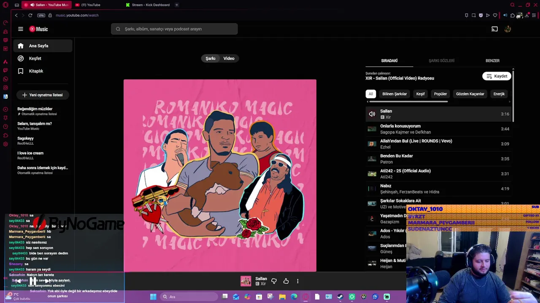Open the YouTube Music hamburger menu

[x=20, y=29]
